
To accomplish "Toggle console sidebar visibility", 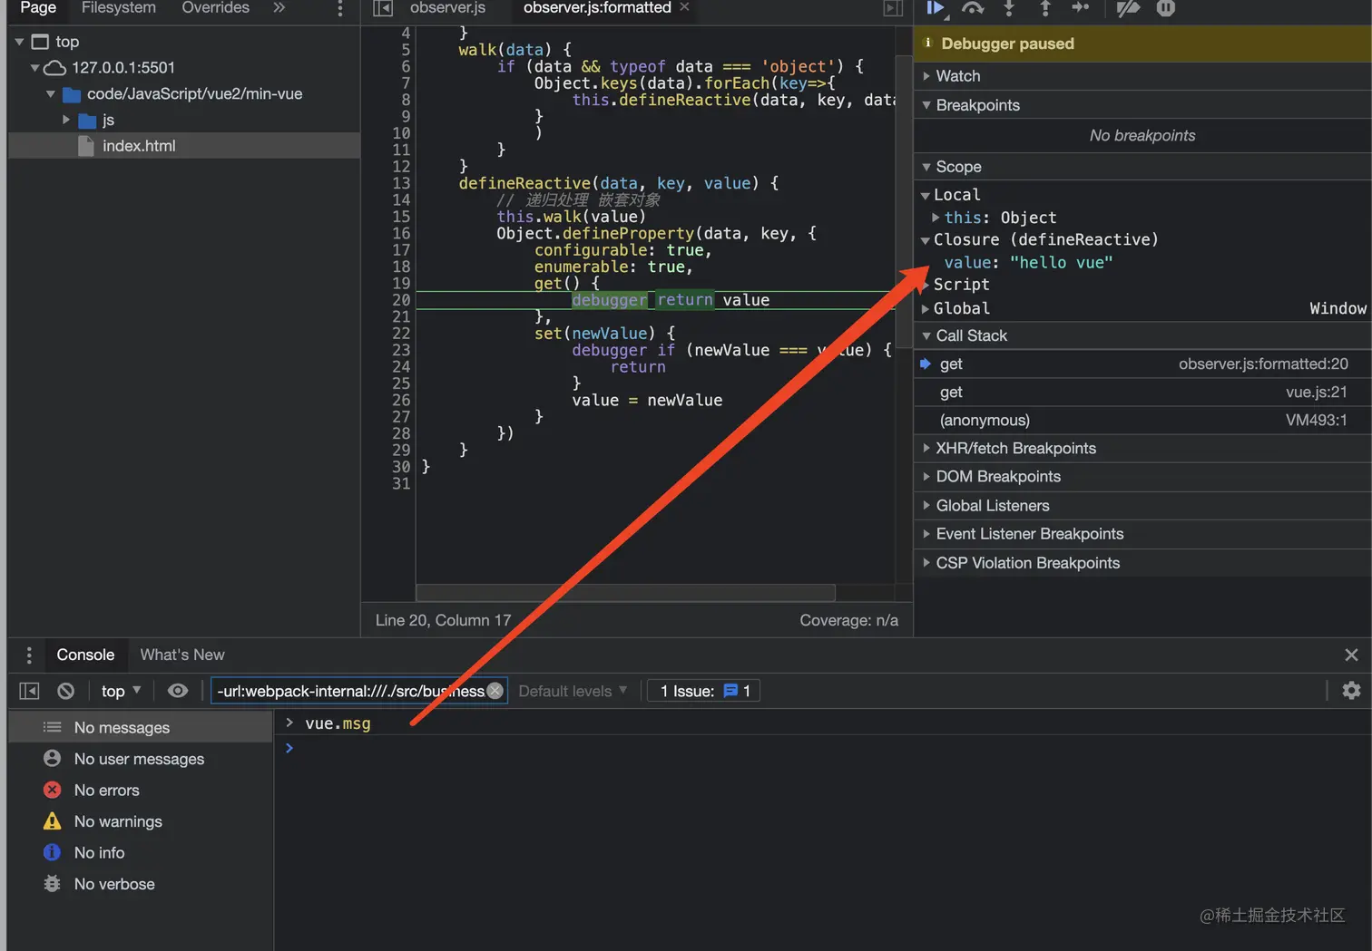I will (x=29, y=691).
